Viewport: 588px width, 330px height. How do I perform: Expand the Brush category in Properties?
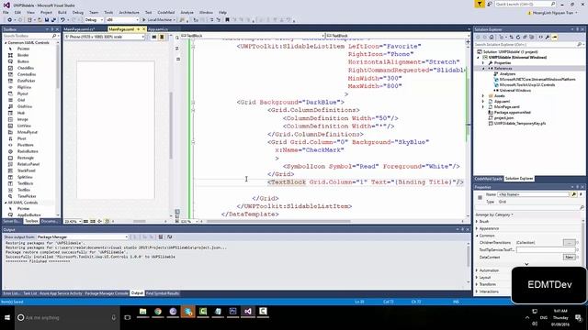(x=477, y=222)
